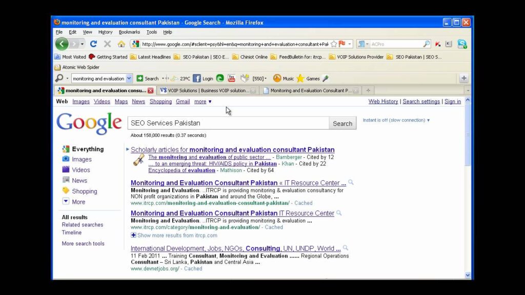Open the Facebook Login toolbar icon
Screen dimensions: 525x295
203,78
